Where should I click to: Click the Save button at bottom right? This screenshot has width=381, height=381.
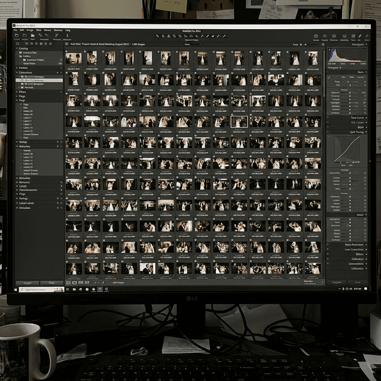[x=357, y=282]
